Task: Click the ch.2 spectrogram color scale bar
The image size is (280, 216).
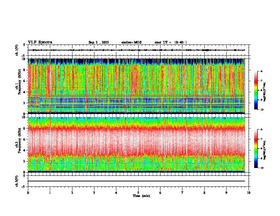Action: pyautogui.click(x=256, y=149)
